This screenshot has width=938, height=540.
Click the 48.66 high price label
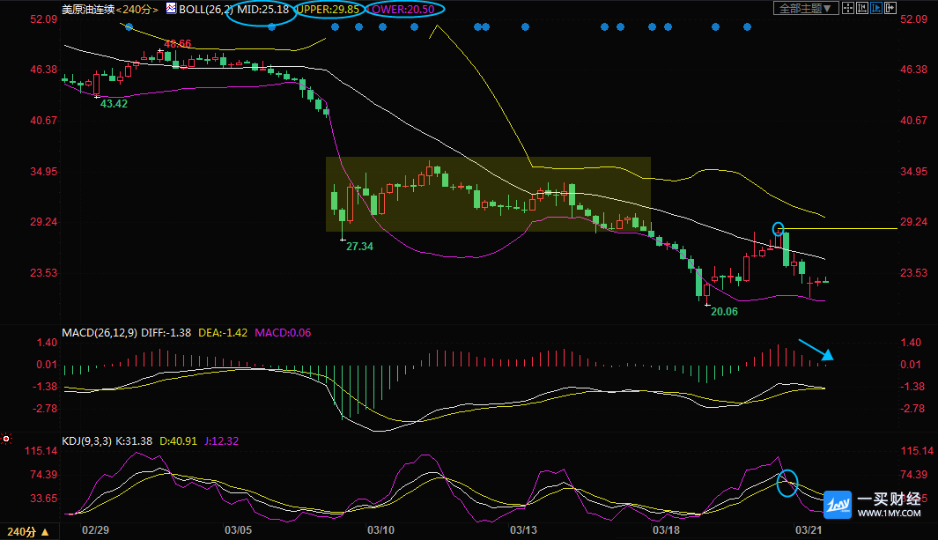click(x=178, y=44)
